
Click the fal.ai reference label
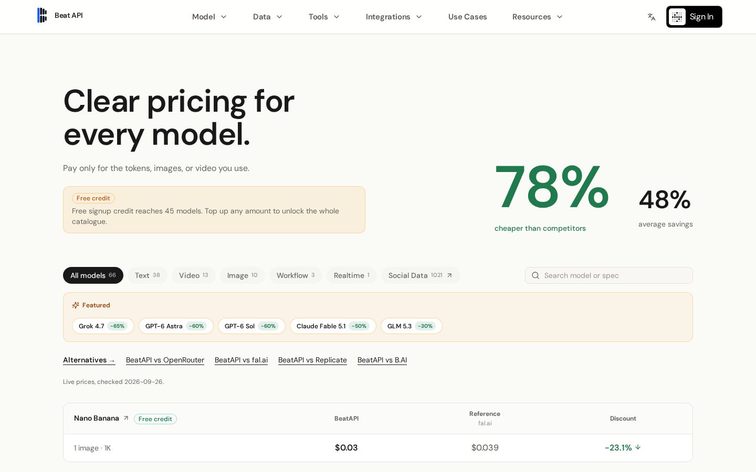[485, 423]
